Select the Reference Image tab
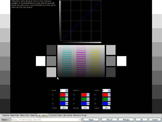Viewport: 162px width, 122px height. 80,115
